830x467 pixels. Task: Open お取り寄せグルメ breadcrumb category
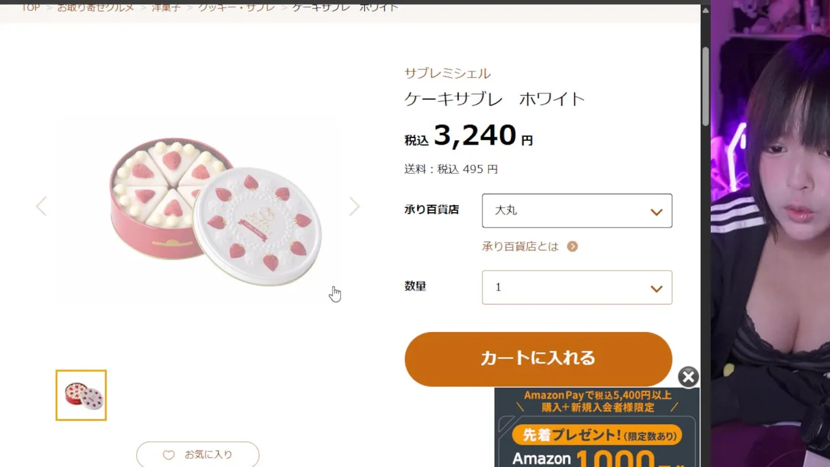[95, 8]
